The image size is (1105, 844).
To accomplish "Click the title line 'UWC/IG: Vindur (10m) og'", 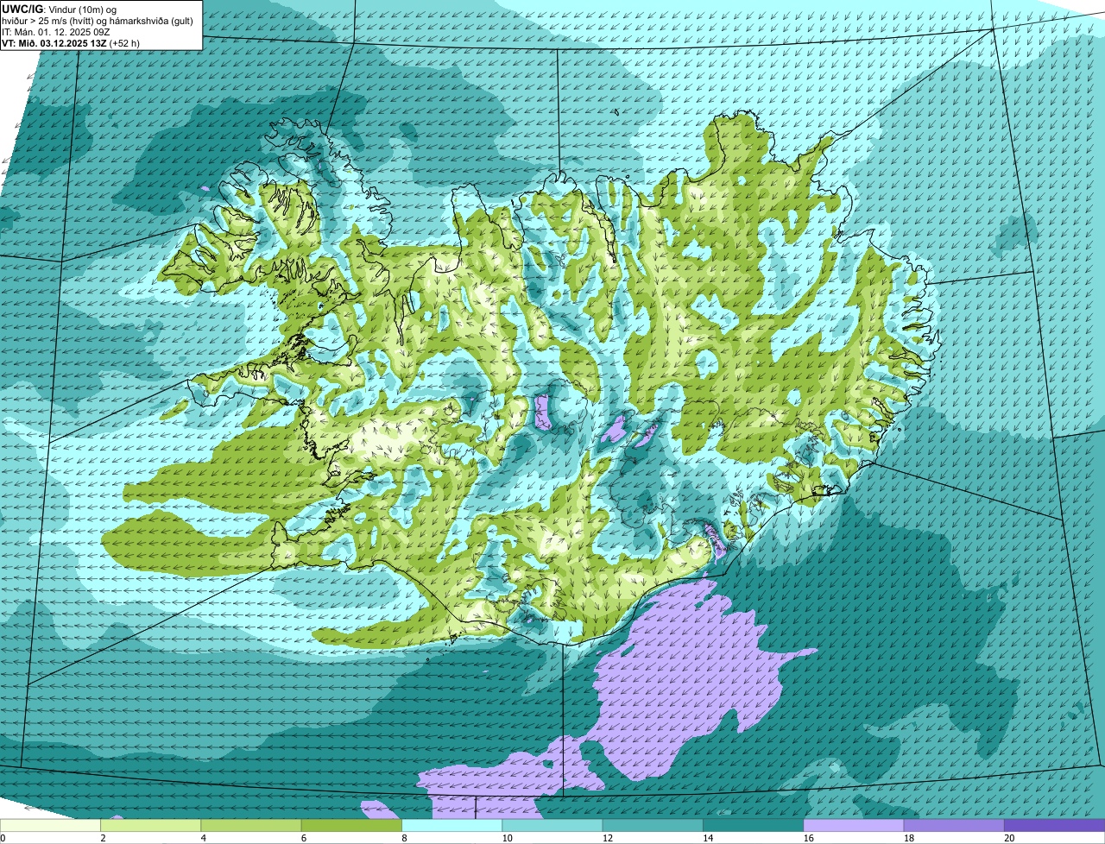I will [60, 9].
